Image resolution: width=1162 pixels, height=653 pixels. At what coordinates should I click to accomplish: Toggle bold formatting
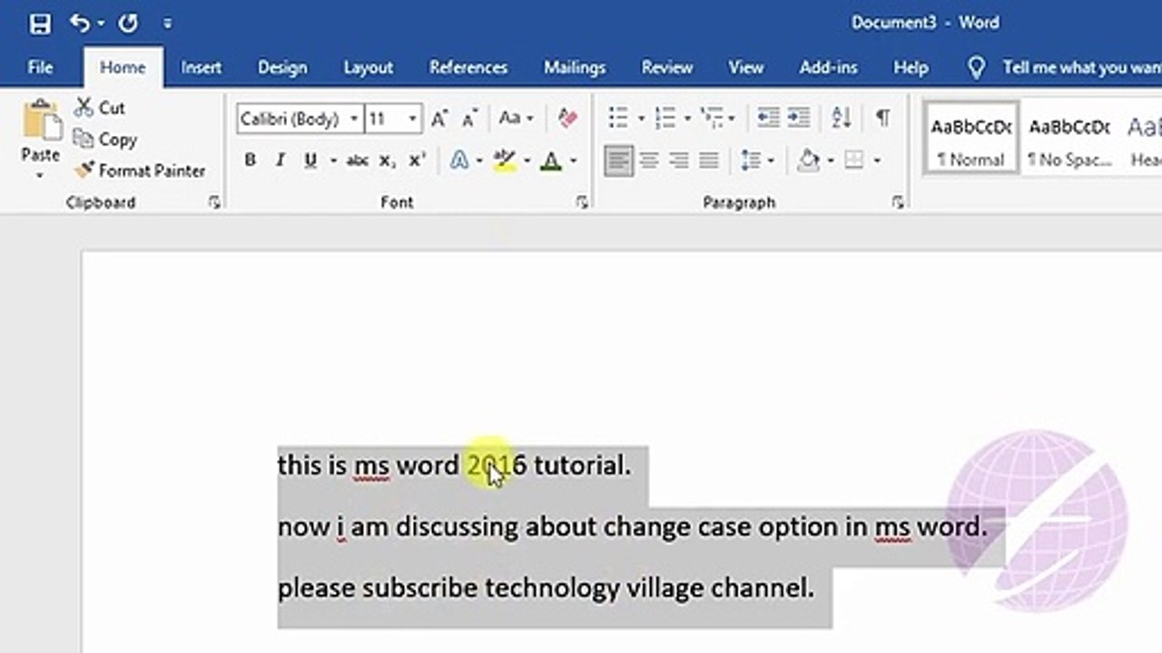point(251,161)
